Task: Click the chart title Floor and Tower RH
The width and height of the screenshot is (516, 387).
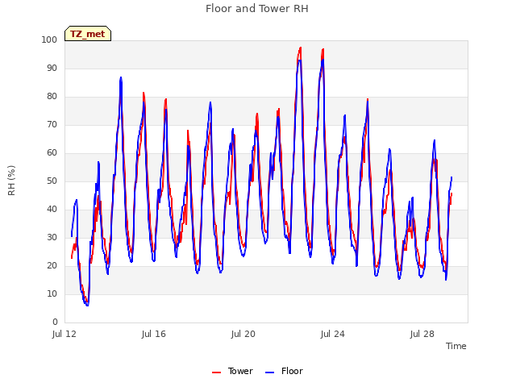Action: tap(257, 9)
